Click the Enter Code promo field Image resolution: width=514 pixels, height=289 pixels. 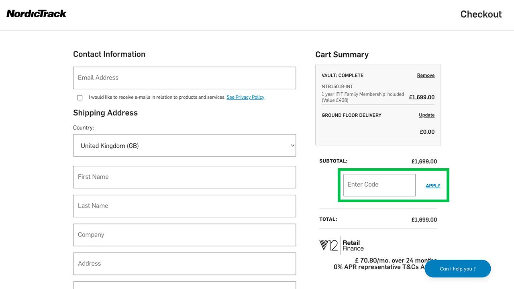coord(379,185)
